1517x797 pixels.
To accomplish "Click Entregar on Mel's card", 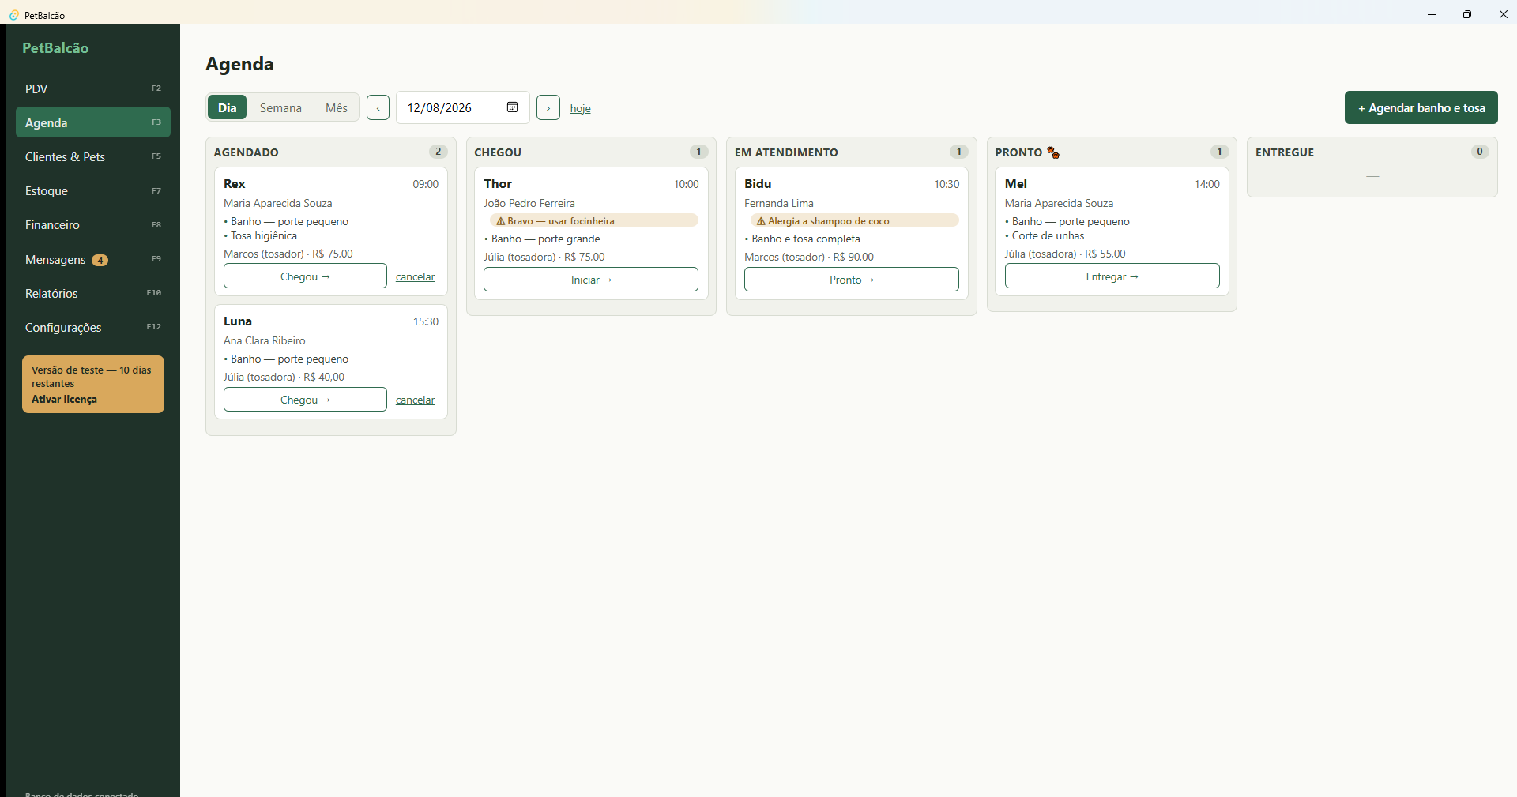I will click(1112, 276).
